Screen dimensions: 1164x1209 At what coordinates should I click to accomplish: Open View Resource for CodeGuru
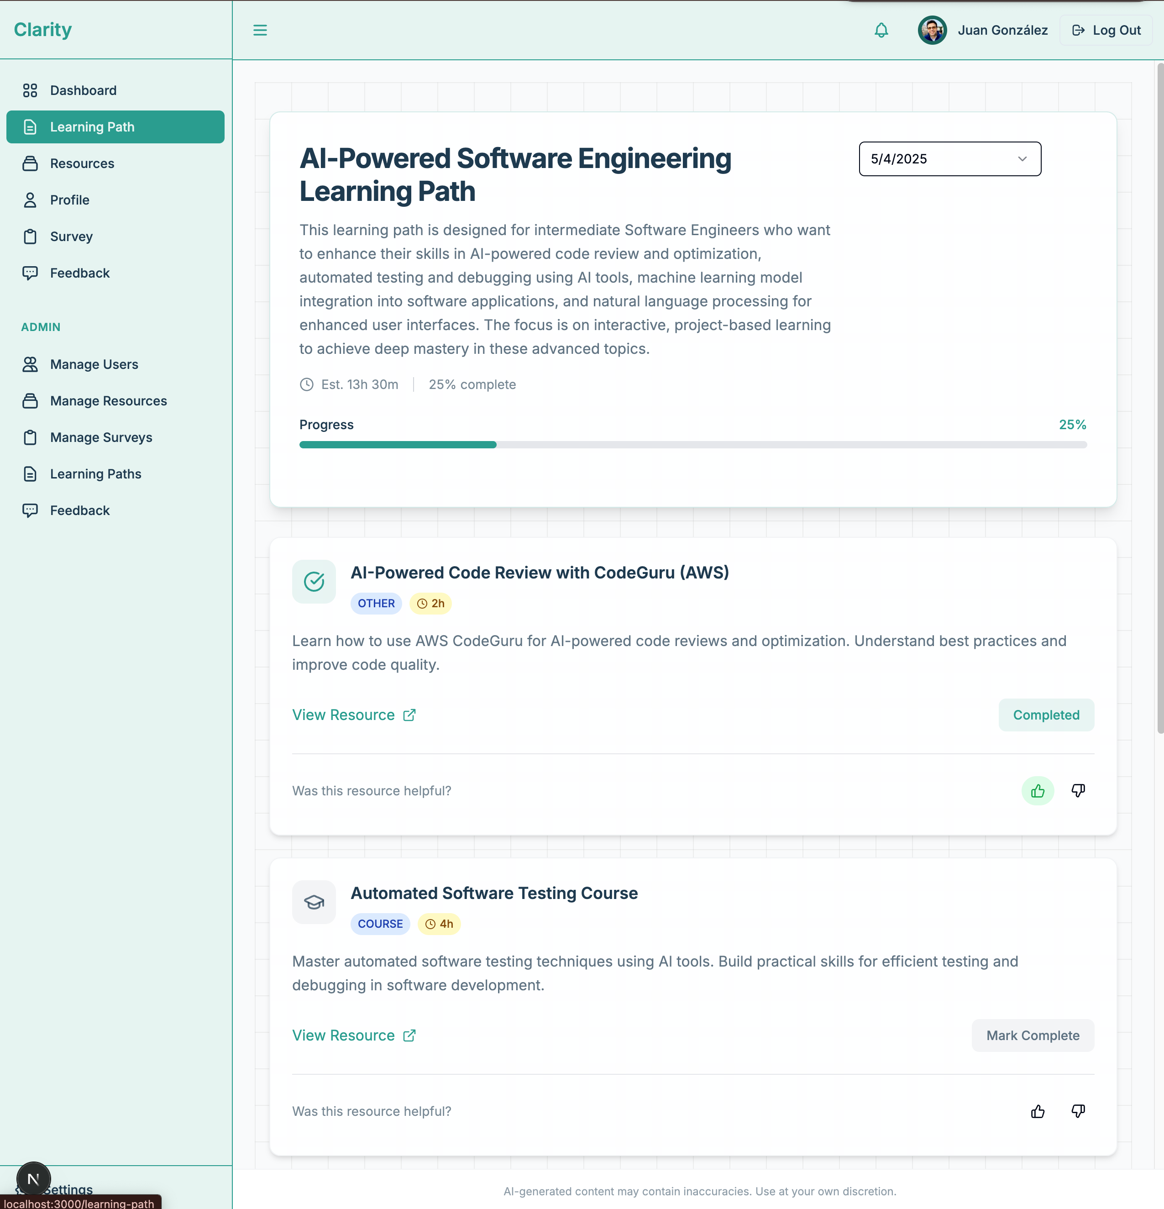tap(344, 715)
